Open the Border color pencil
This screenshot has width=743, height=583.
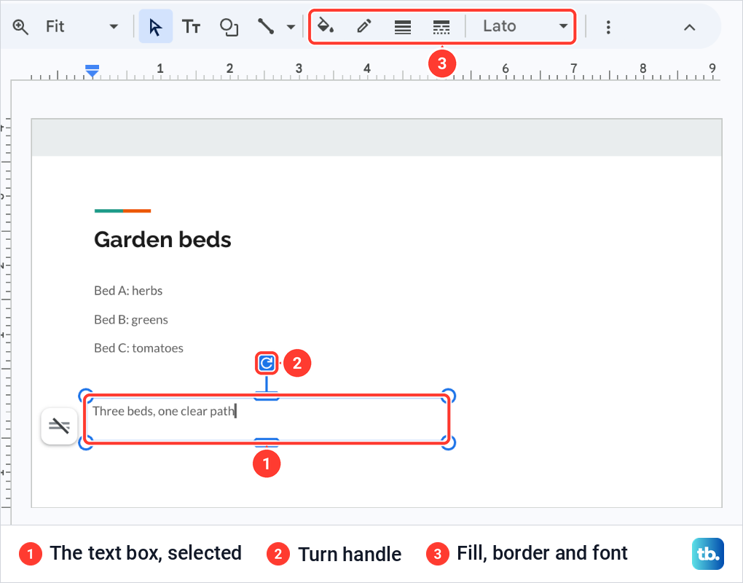(364, 26)
